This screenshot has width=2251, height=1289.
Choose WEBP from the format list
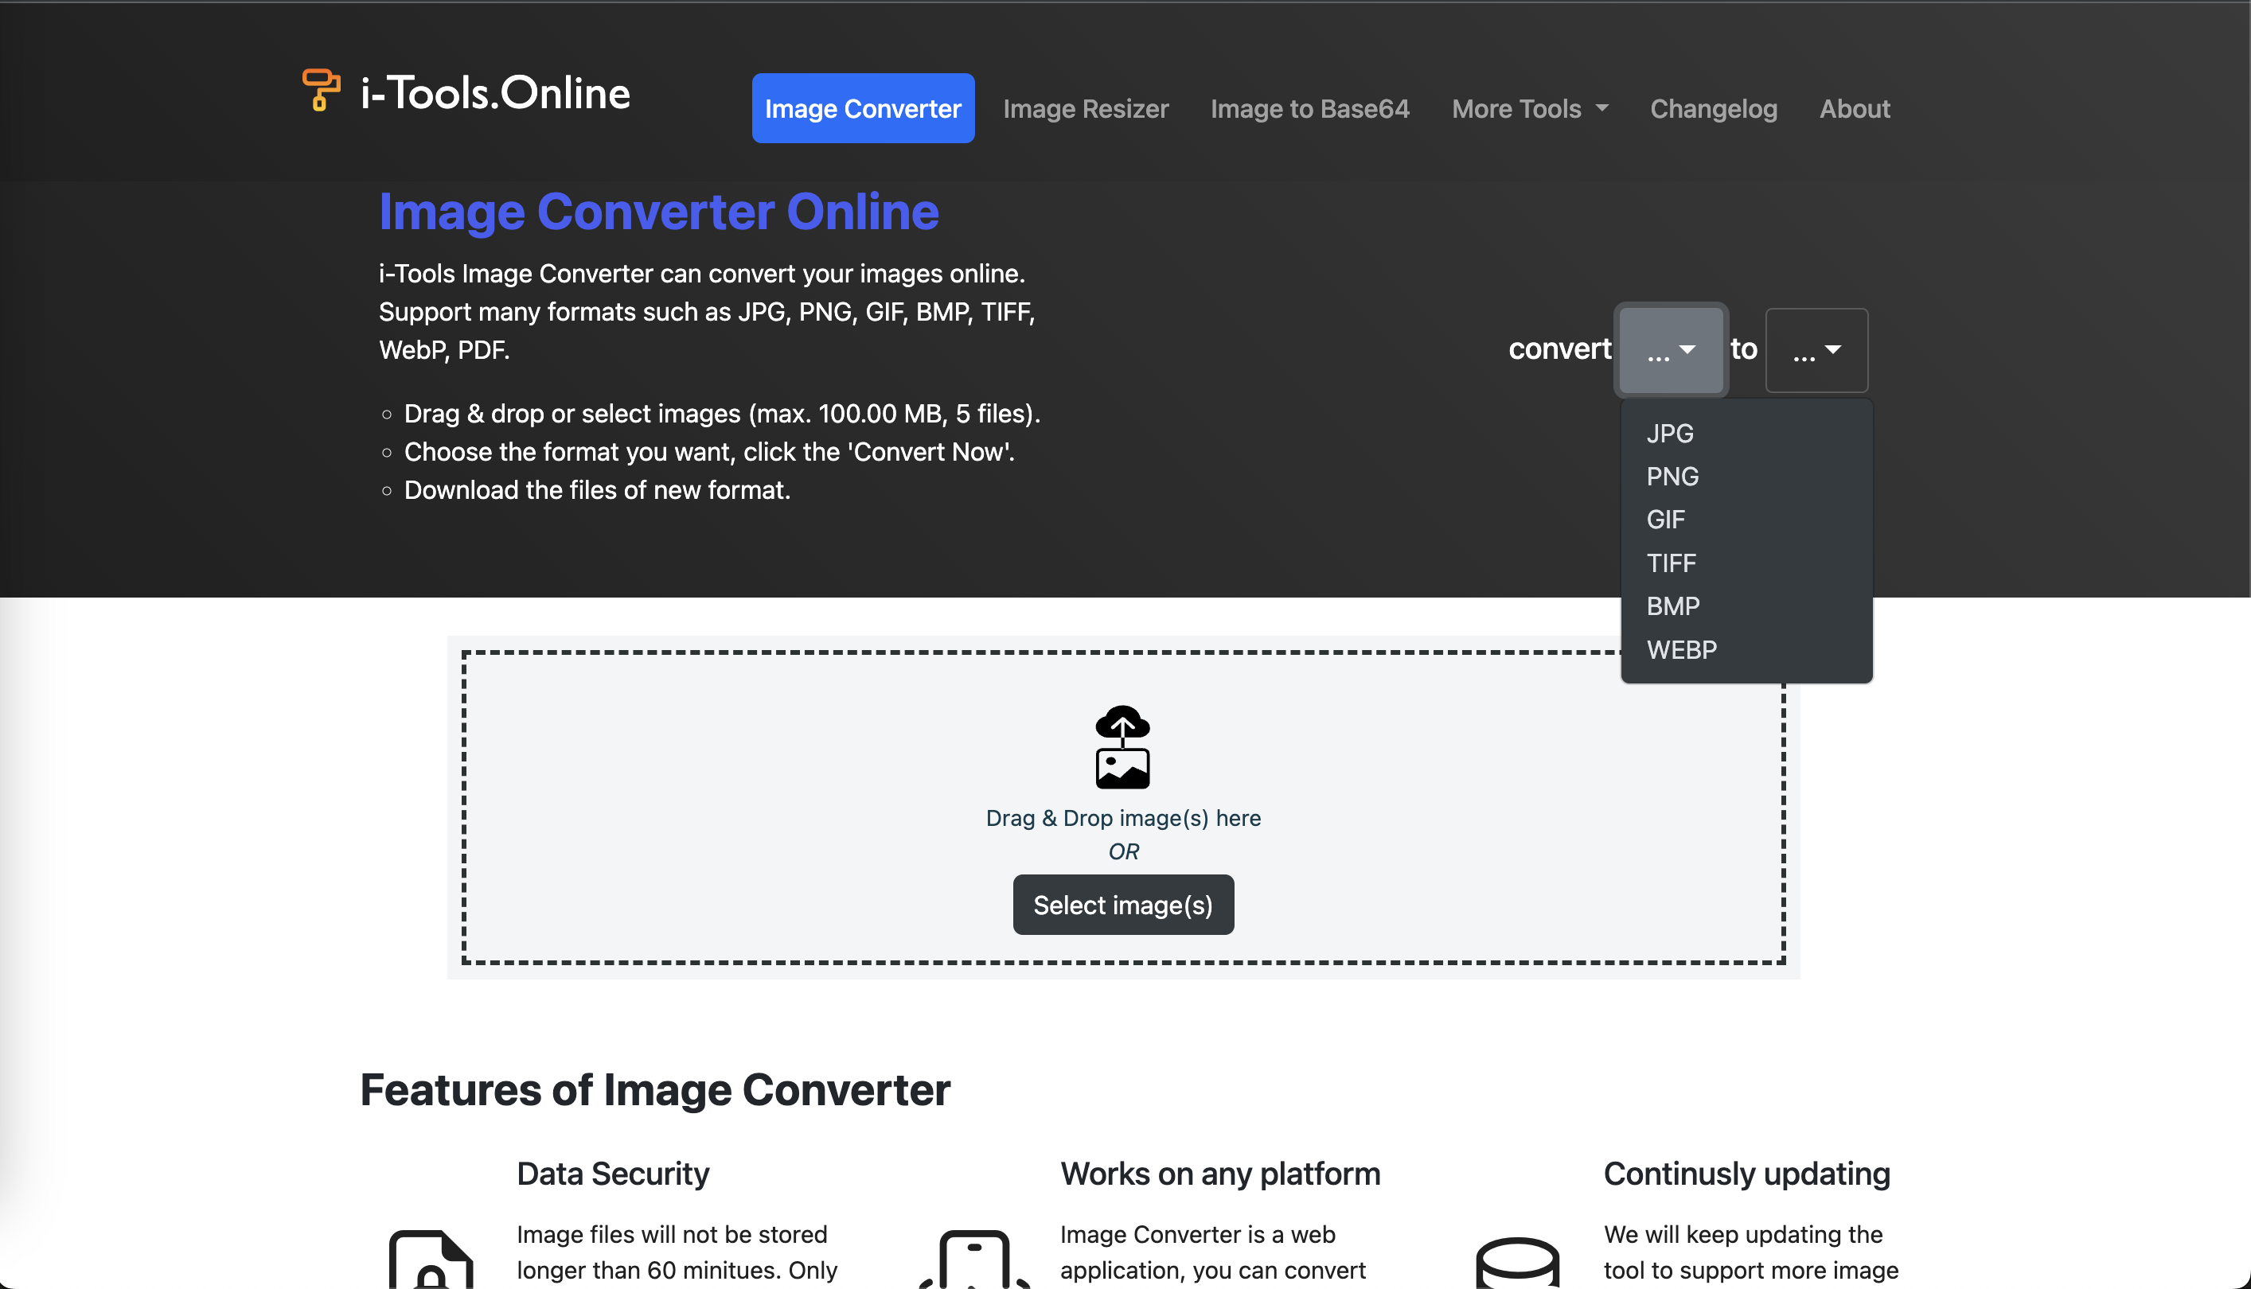click(x=1746, y=650)
